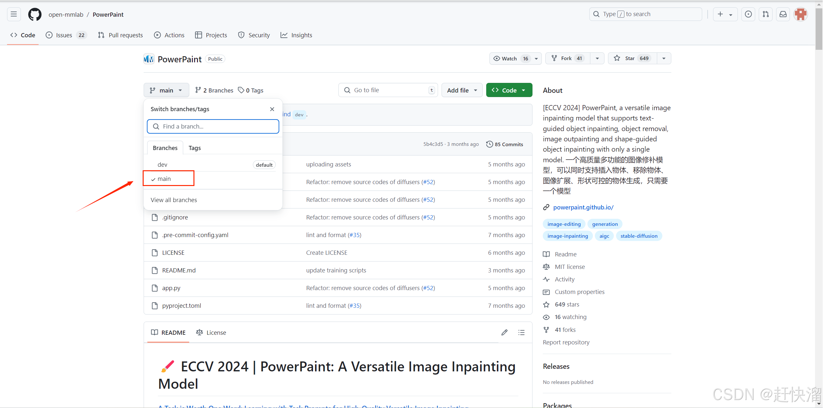Viewport: 823px width, 408px height.
Task: Open the hamburger navigation menu
Action: click(x=14, y=14)
